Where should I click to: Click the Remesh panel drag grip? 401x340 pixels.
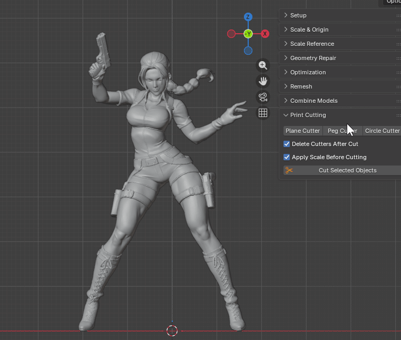tap(398, 87)
